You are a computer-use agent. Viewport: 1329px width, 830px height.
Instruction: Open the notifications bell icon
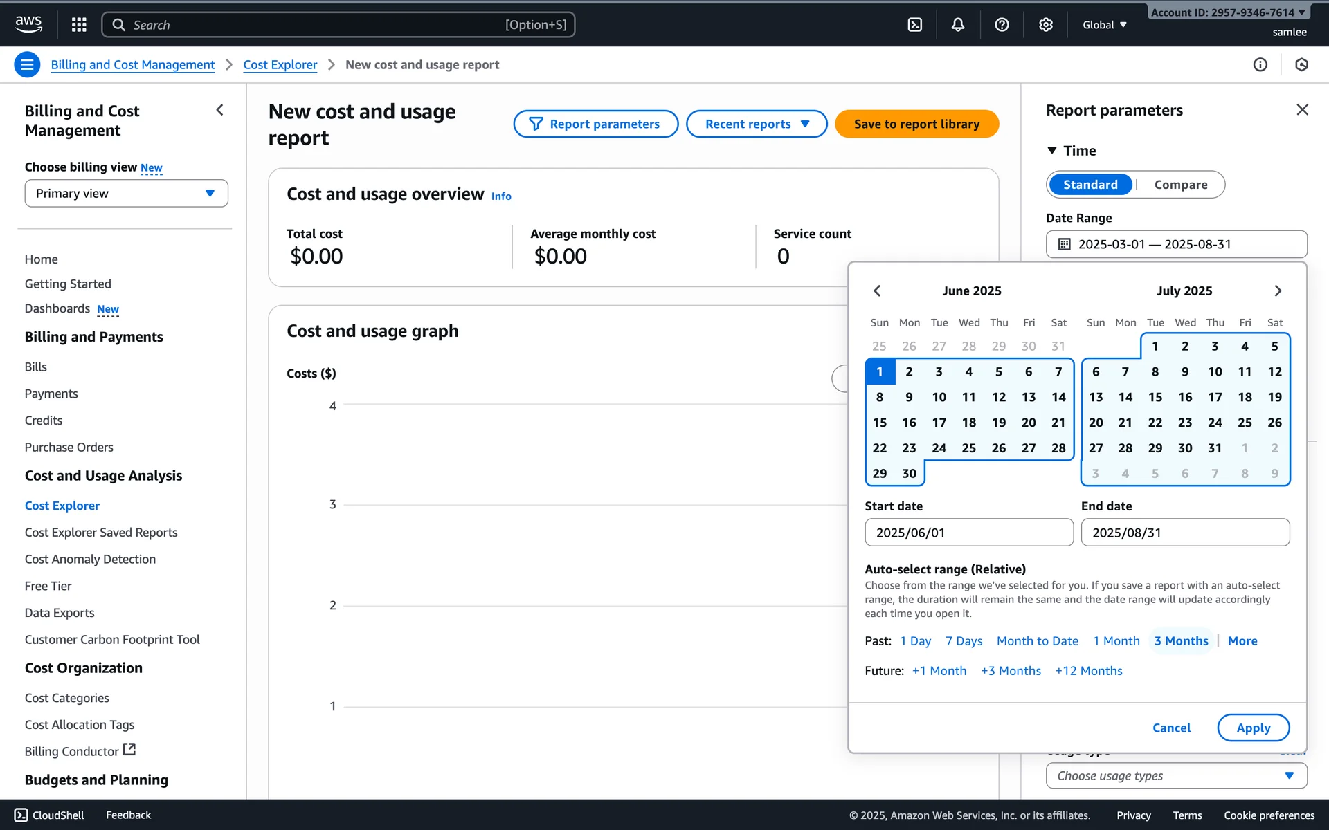[x=958, y=25]
